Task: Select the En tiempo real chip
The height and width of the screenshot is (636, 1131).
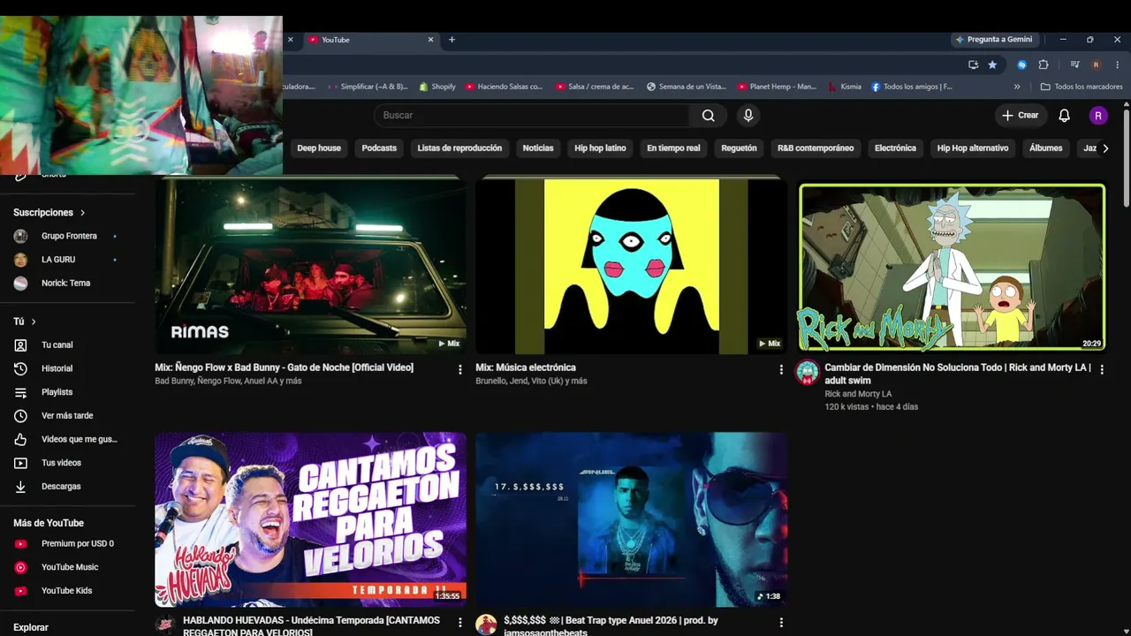Action: tap(673, 148)
